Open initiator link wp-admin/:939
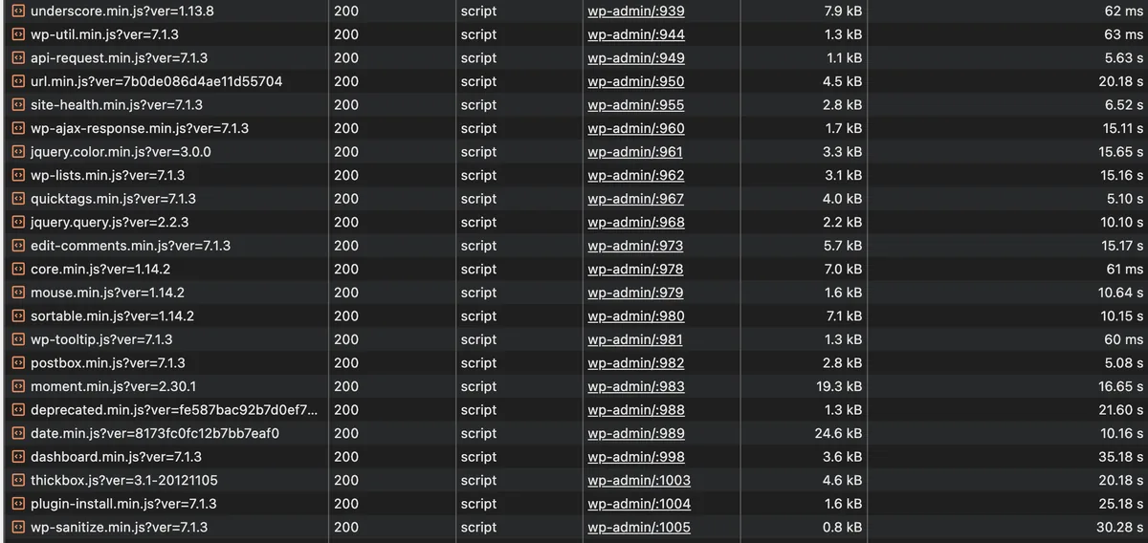The image size is (1148, 543). [636, 11]
